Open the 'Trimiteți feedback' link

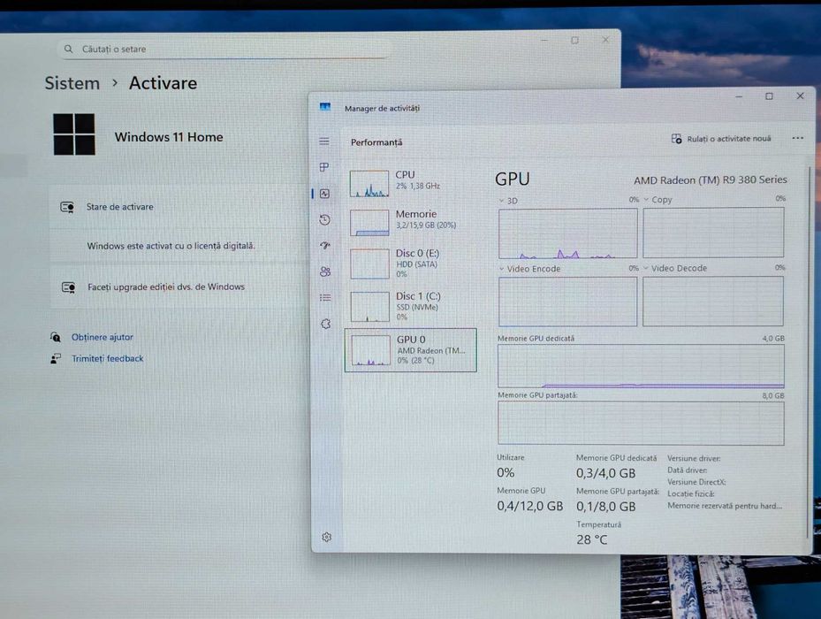click(x=107, y=358)
